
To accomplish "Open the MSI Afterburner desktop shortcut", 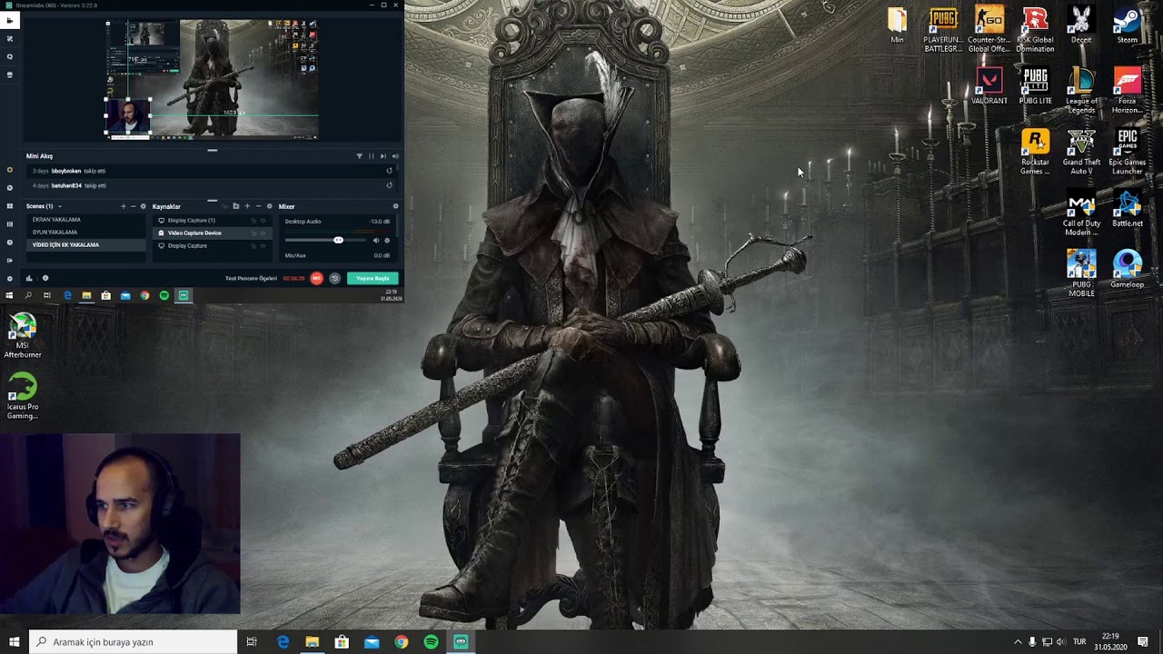I will click(x=23, y=335).
